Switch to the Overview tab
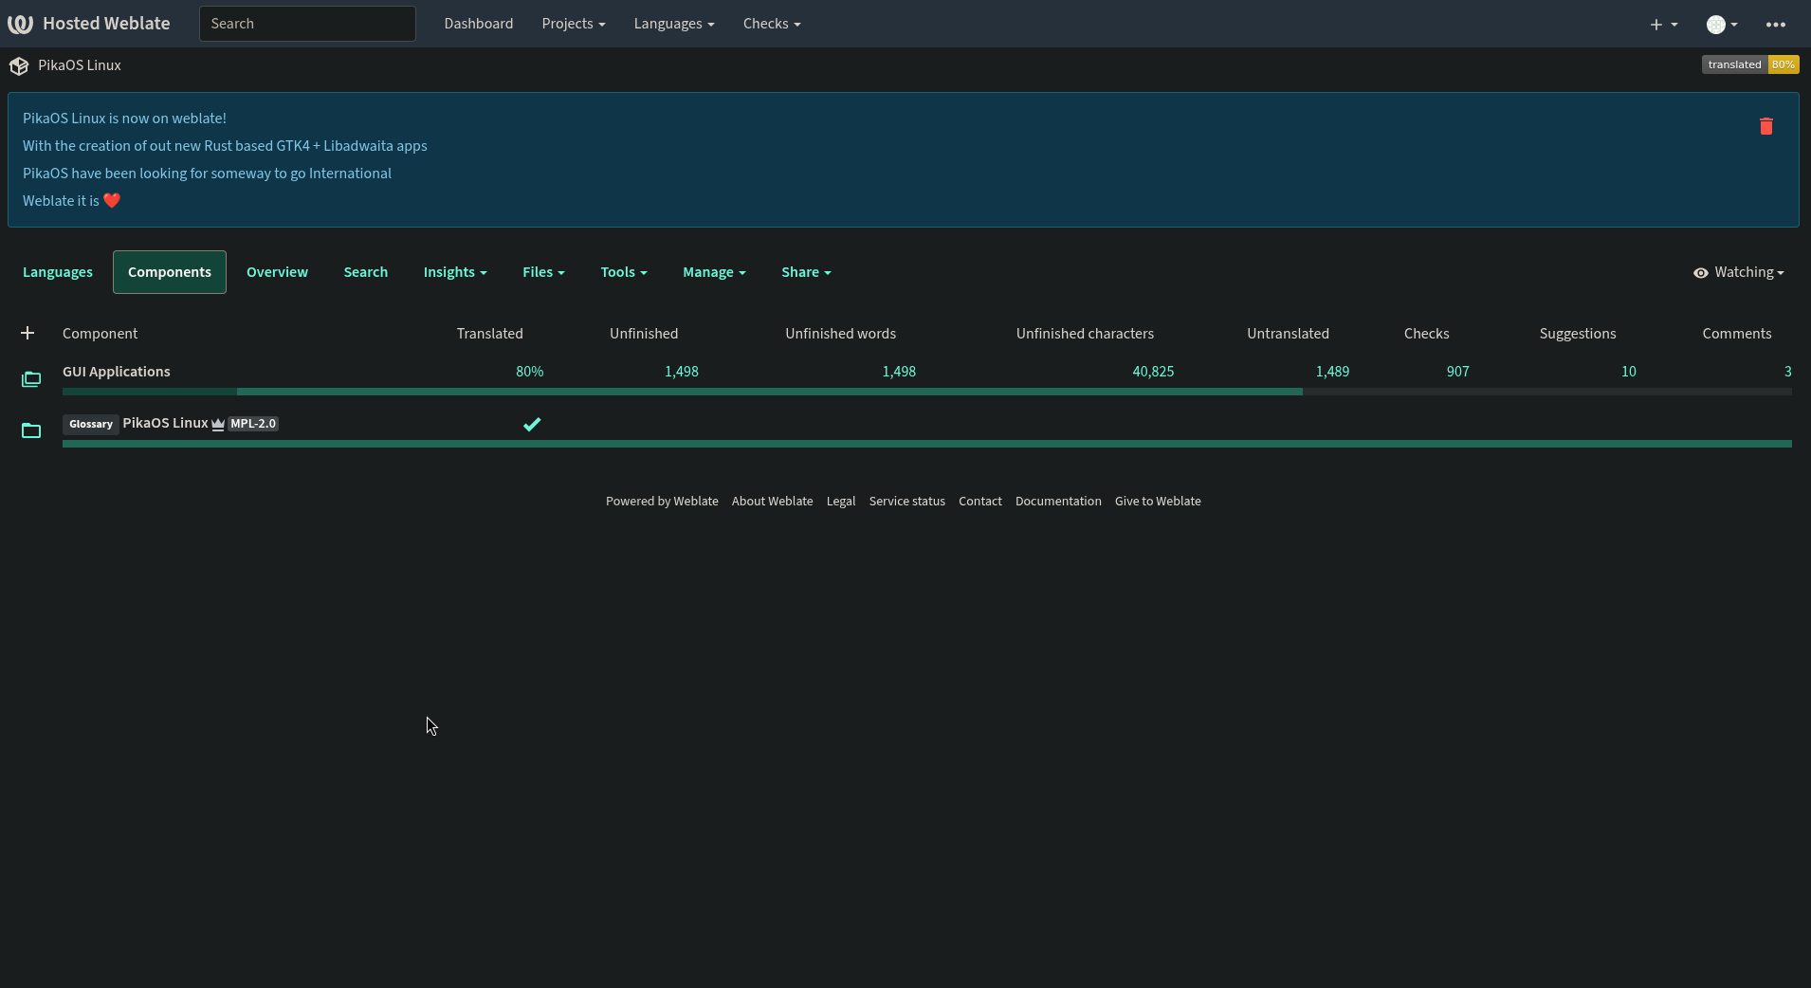This screenshot has width=1811, height=988. pyautogui.click(x=277, y=272)
